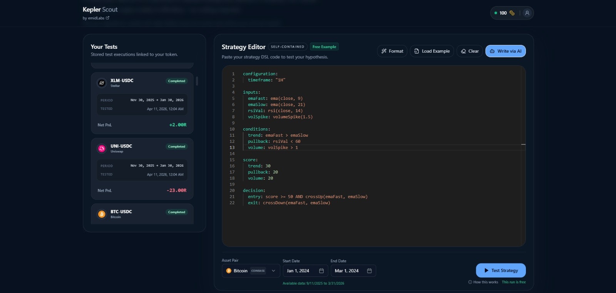Screen dimensions: 616x293
Task: Click the 100 credits balance value
Action: [503, 13]
